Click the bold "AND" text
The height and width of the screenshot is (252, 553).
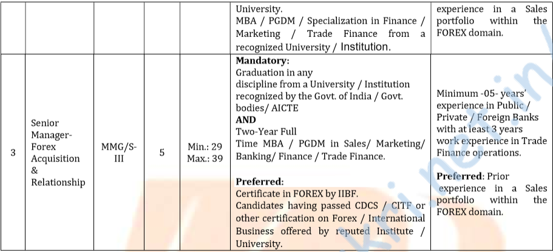tap(246, 120)
